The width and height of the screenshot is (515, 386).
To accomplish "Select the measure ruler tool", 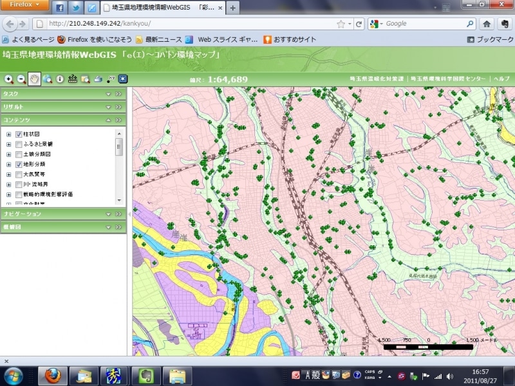I will point(73,79).
